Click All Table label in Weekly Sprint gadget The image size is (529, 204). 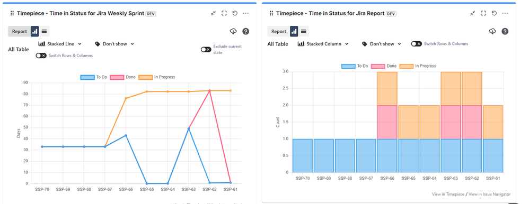pos(19,50)
